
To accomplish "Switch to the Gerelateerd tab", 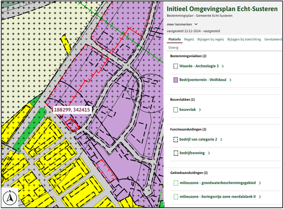I will pyautogui.click(x=273, y=39).
